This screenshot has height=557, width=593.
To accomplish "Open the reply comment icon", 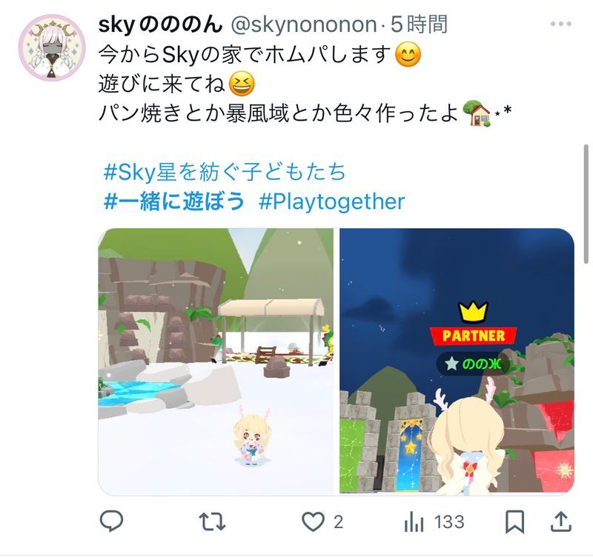I will [111, 521].
